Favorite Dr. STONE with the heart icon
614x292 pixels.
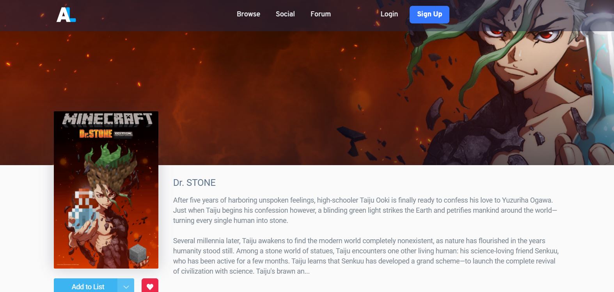click(150, 286)
